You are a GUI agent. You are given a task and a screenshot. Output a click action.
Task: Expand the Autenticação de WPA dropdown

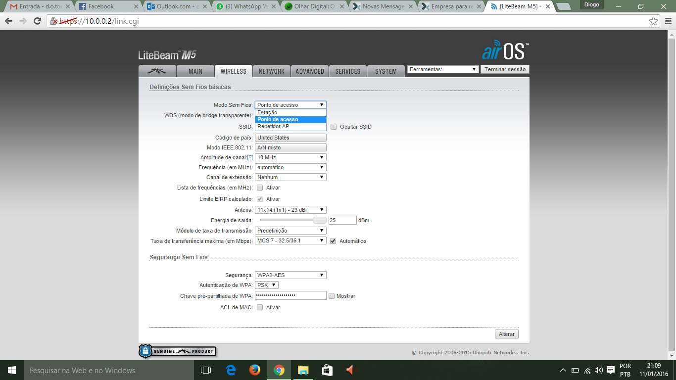[x=267, y=285]
